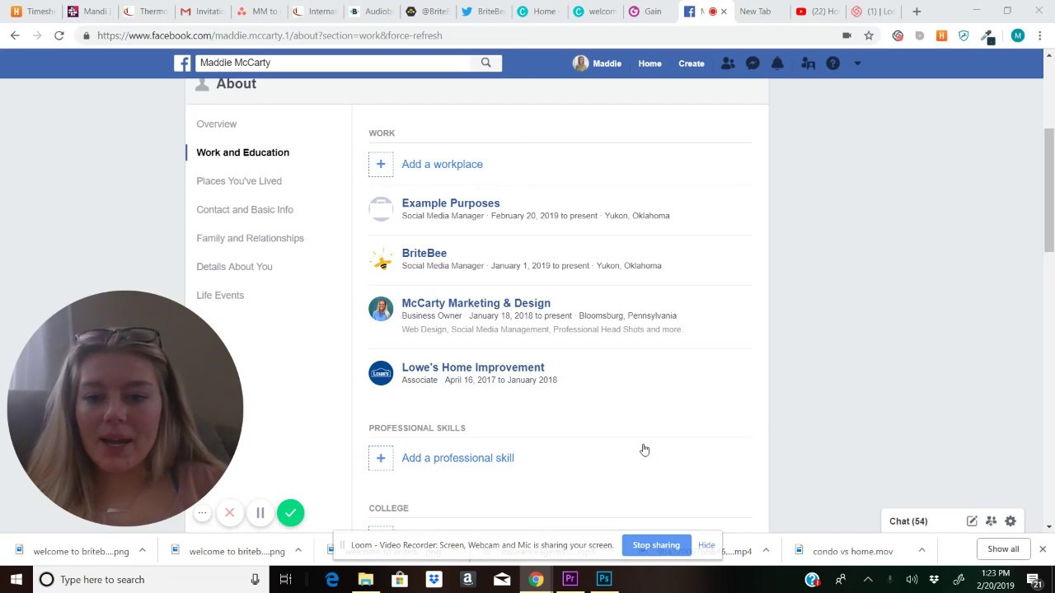The height and width of the screenshot is (593, 1055).
Task: Click plus box beside Add a professional skill
Action: 381,458
